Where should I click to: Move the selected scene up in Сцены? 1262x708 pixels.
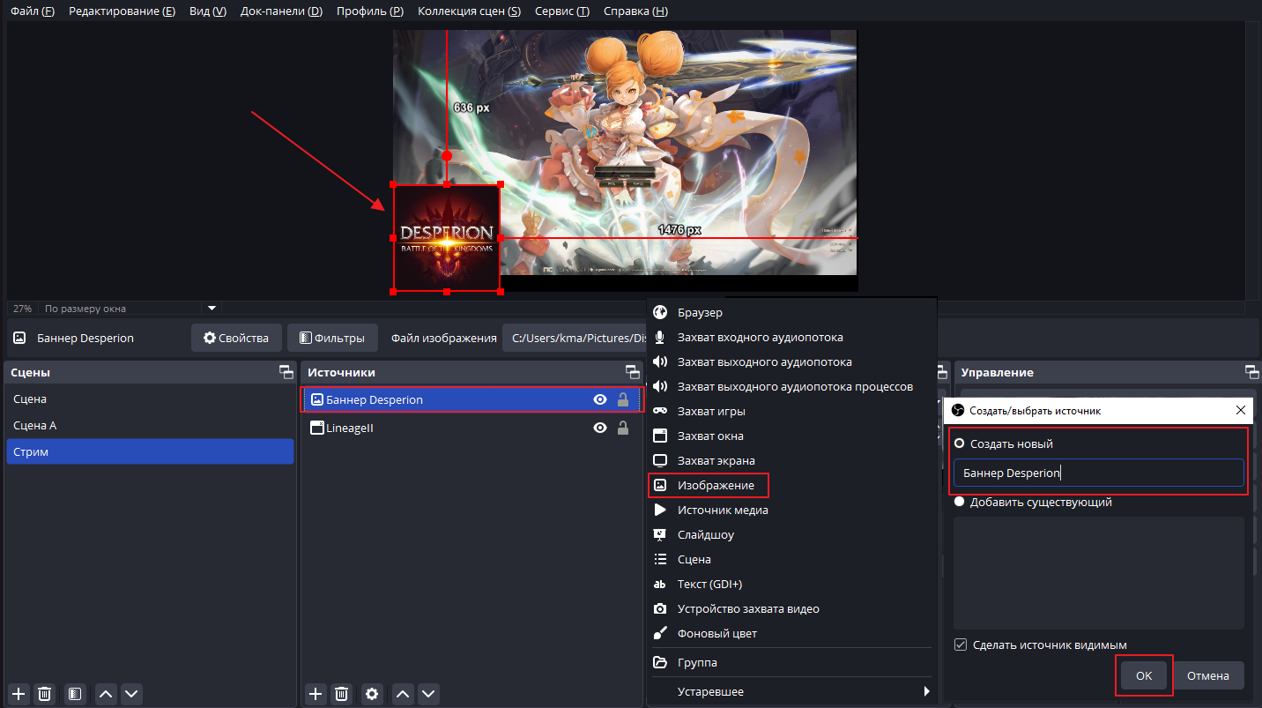(106, 694)
